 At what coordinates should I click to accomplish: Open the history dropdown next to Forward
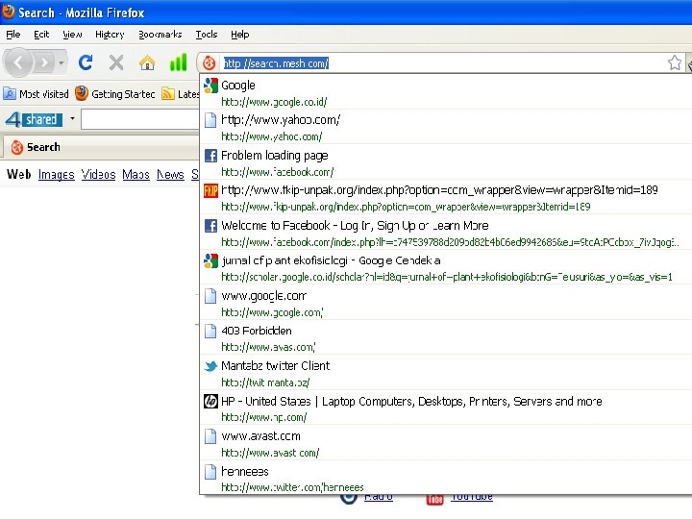(x=62, y=62)
